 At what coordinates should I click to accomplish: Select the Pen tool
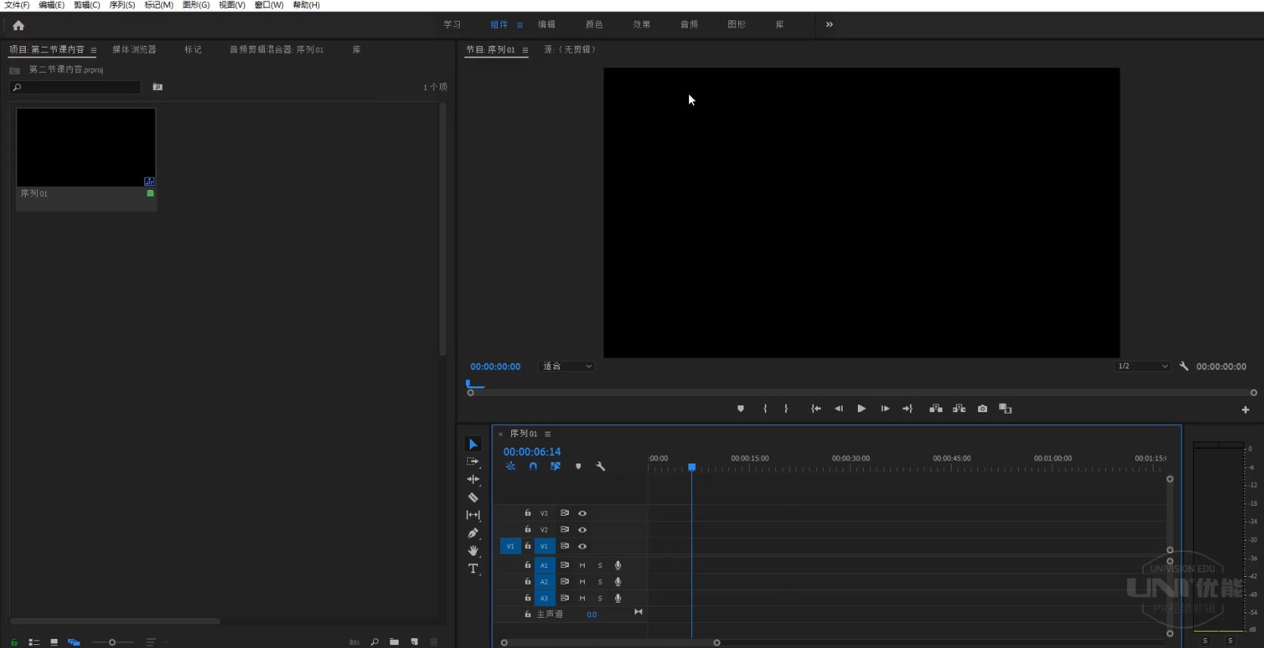coord(473,533)
